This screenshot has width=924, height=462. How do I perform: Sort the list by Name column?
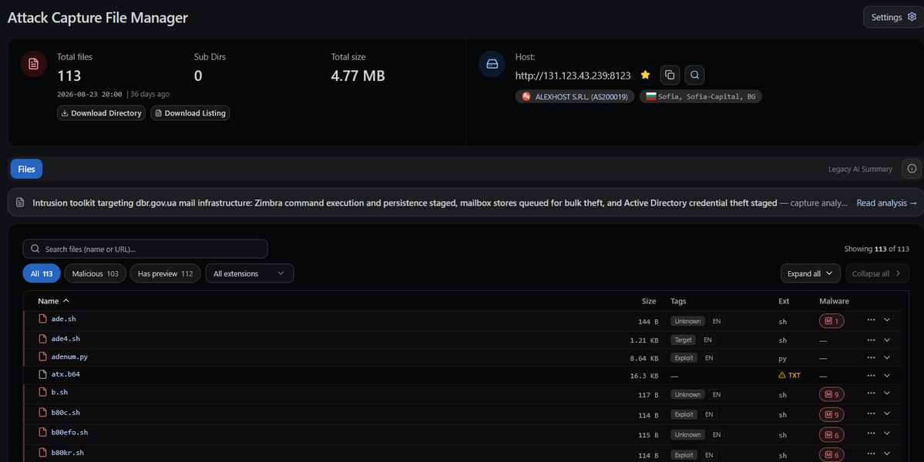tap(53, 301)
